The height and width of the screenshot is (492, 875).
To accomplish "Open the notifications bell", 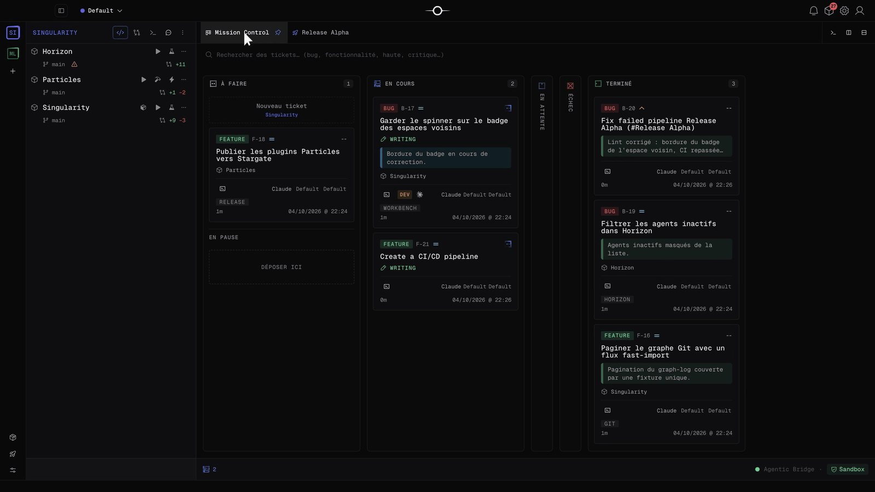I will point(814,10).
